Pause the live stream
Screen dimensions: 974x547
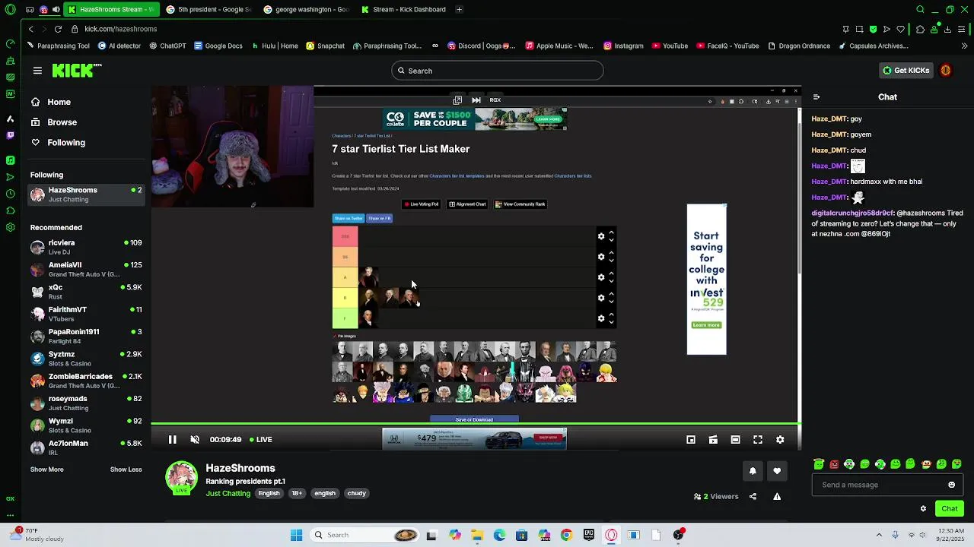(x=173, y=439)
